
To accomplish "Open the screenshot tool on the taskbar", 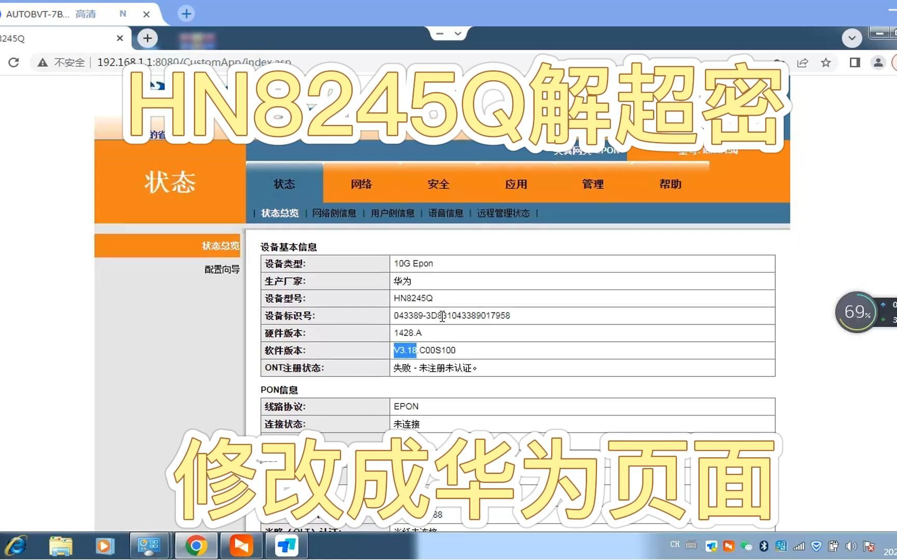I will pyautogui.click(x=149, y=545).
